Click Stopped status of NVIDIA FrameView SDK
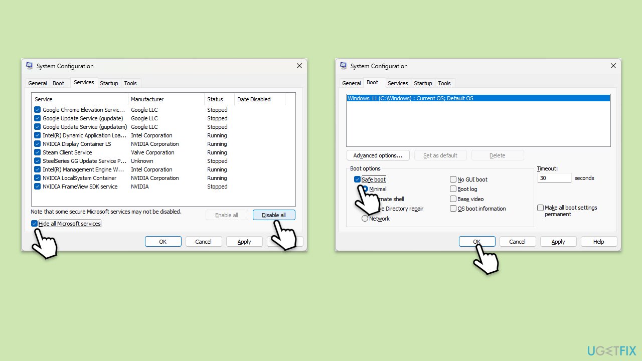 pyautogui.click(x=217, y=187)
